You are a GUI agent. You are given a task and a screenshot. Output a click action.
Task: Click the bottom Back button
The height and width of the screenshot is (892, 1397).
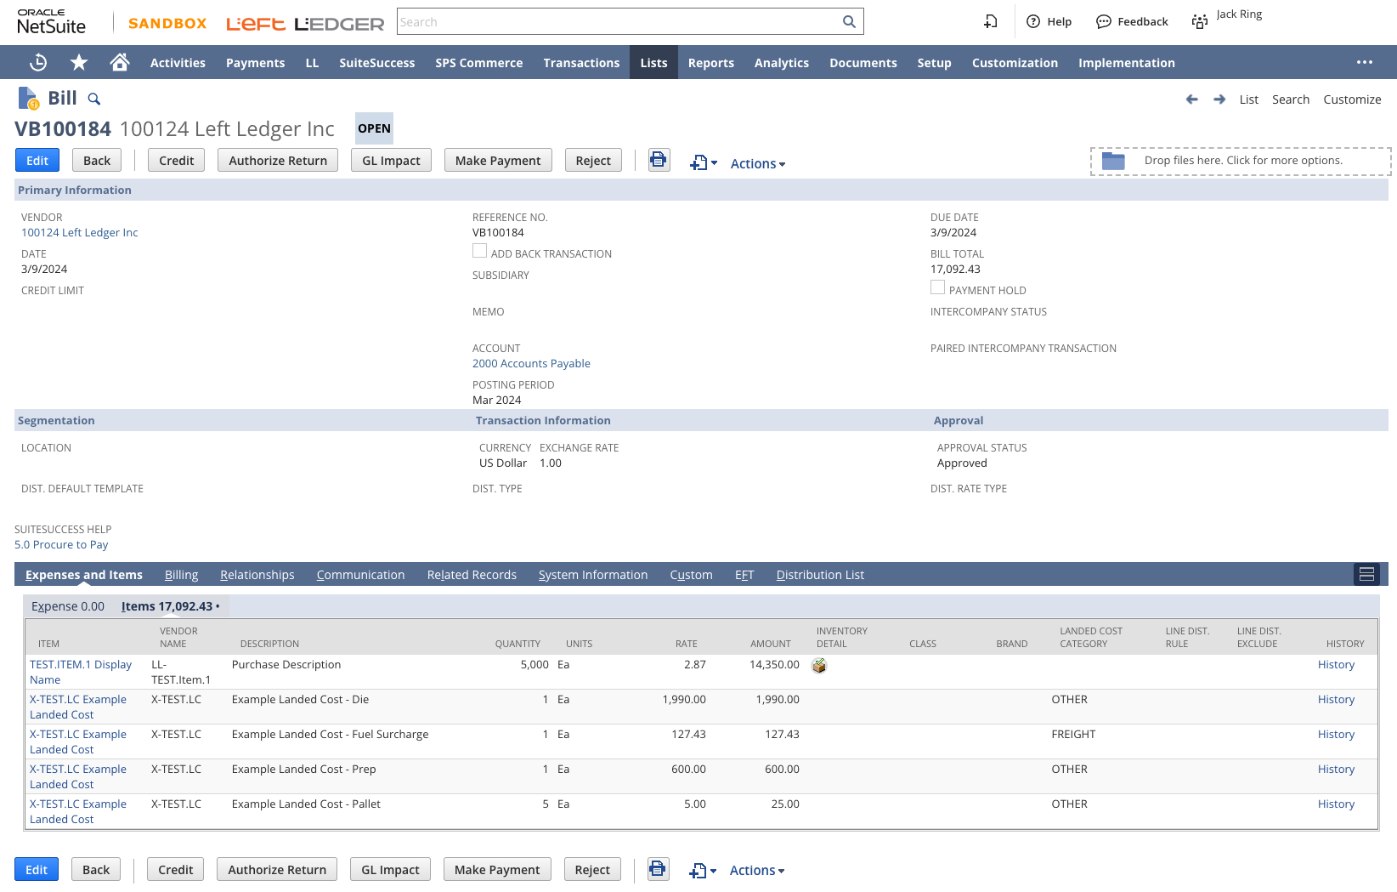coord(96,869)
